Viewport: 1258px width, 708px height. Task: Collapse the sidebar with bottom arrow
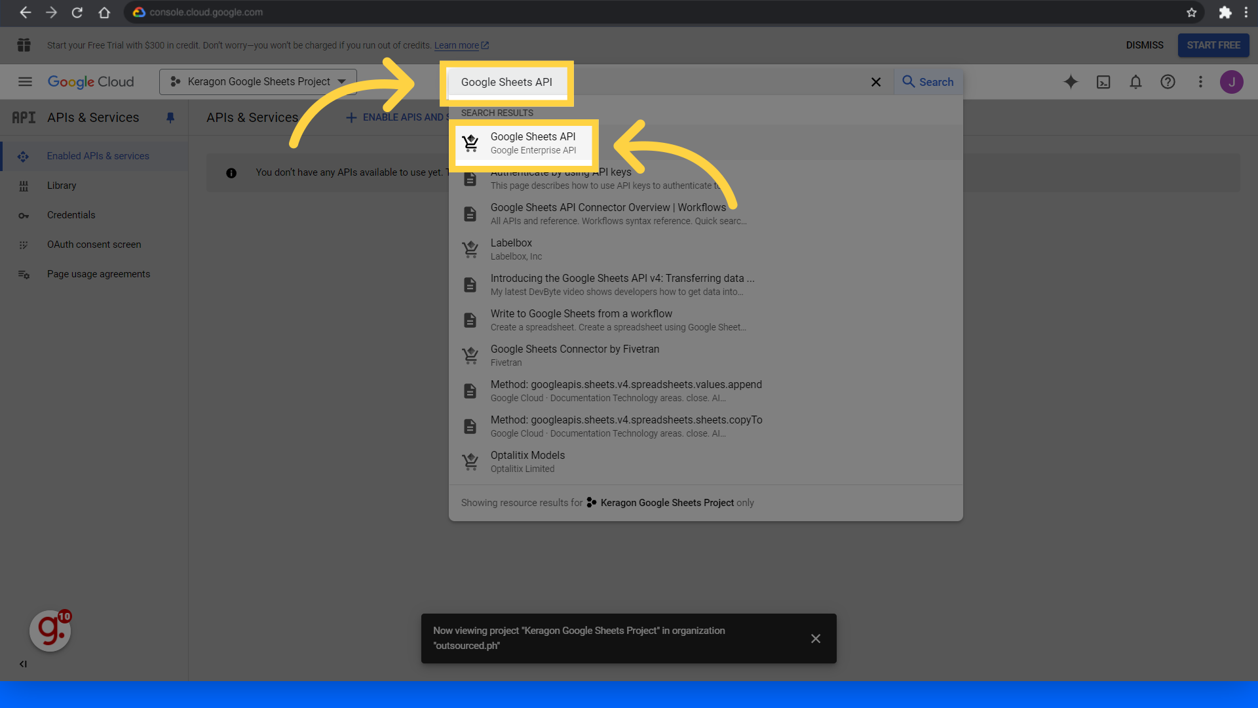[23, 664]
